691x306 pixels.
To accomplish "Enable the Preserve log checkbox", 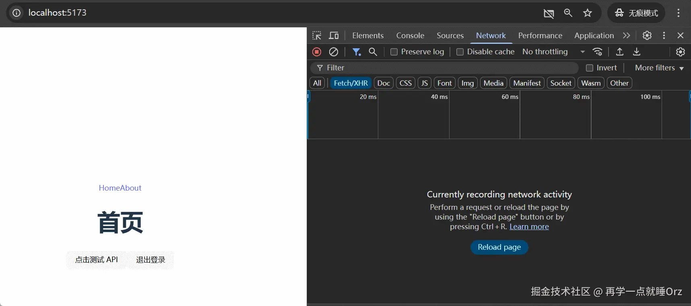I will click(394, 52).
